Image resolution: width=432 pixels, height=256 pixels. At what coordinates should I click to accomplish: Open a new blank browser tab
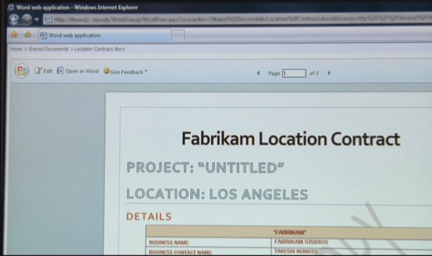pyautogui.click(x=178, y=35)
